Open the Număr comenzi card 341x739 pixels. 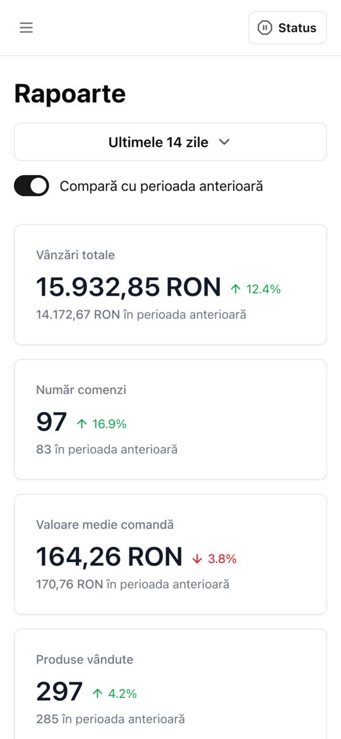(x=170, y=420)
